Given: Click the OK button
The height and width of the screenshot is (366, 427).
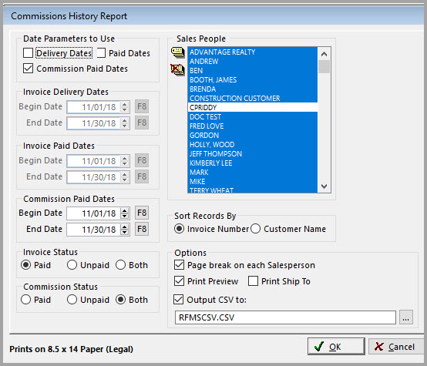Looking at the screenshot, I should tap(336, 347).
